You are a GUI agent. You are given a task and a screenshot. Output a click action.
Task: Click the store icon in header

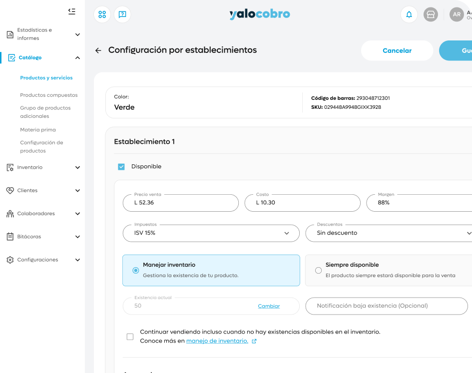[x=431, y=14]
